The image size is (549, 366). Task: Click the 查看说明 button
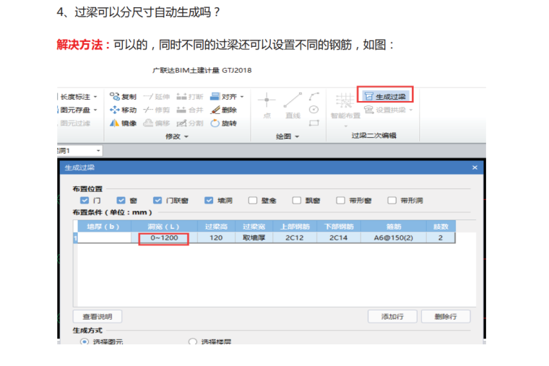(x=98, y=316)
